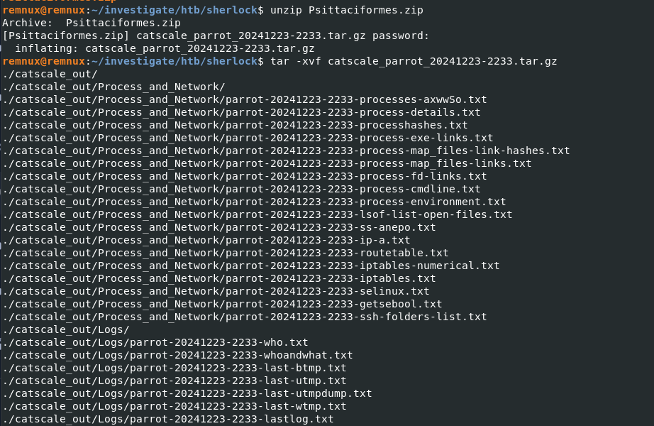Click the process-exe-links.txt file line
Image resolution: width=654 pixels, height=426 pixels.
(248, 138)
